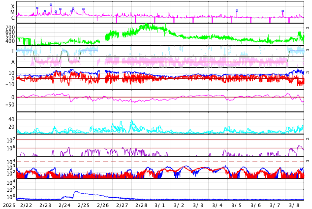This screenshot has height=209, width=312.
Task: Click the 40 axis tick label
Action: tap(11, 120)
